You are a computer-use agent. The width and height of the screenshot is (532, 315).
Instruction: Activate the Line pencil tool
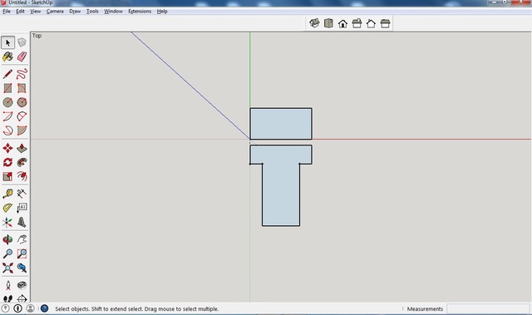[x=7, y=74]
